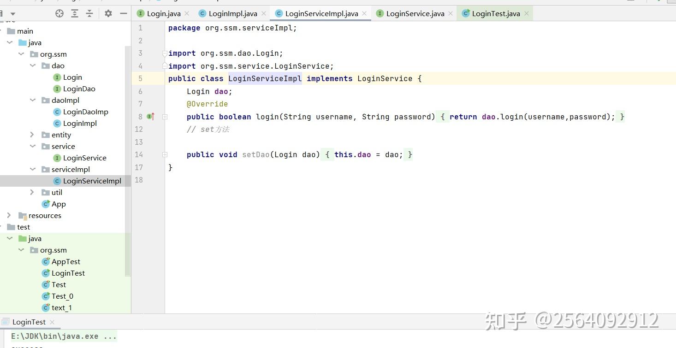Expand the folded login method on line 8

point(165,117)
